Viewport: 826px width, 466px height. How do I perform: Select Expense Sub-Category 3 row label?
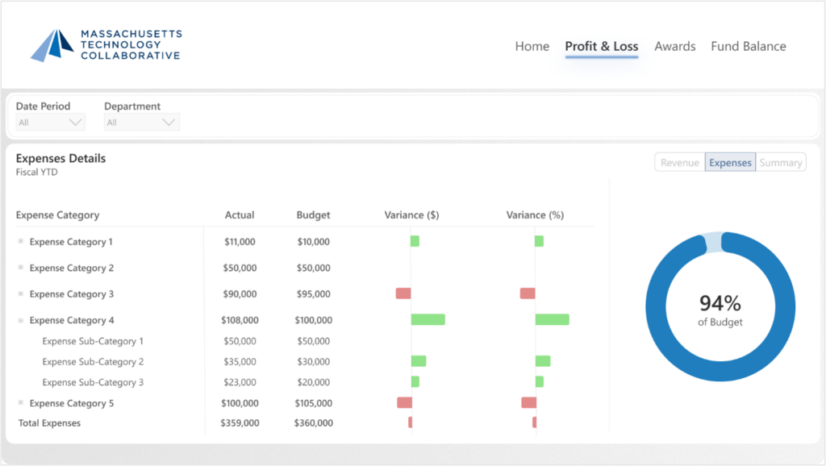(x=93, y=382)
